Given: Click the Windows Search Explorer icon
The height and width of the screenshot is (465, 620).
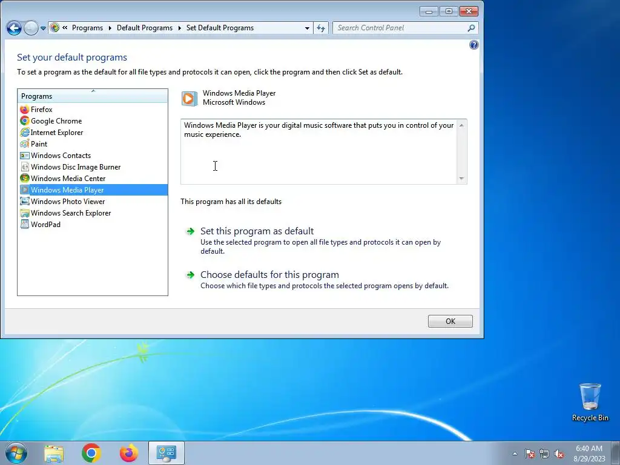Looking at the screenshot, I should (x=24, y=213).
